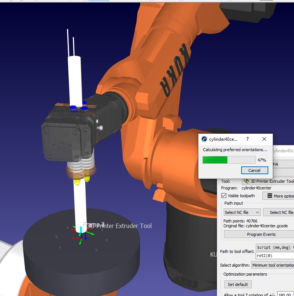Click the extruder tool icon beside Tool label
Screen dimensions: 294x296
[246, 181]
